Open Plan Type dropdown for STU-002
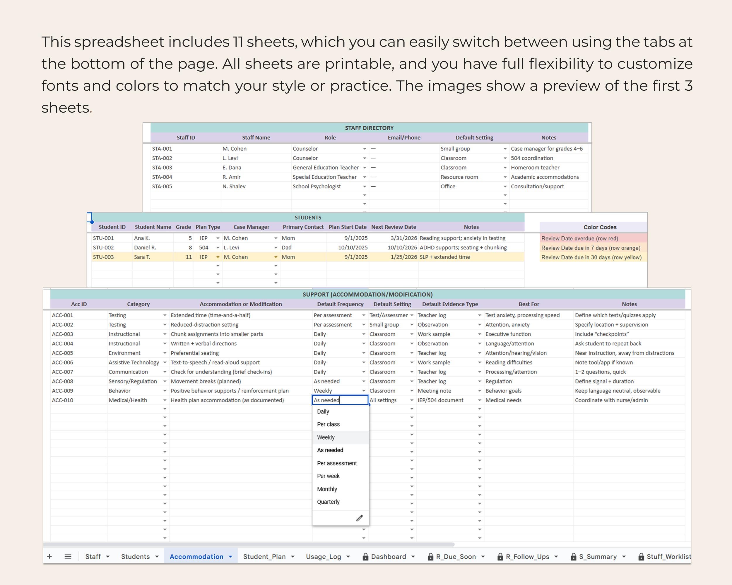This screenshot has width=732, height=585. (x=218, y=247)
